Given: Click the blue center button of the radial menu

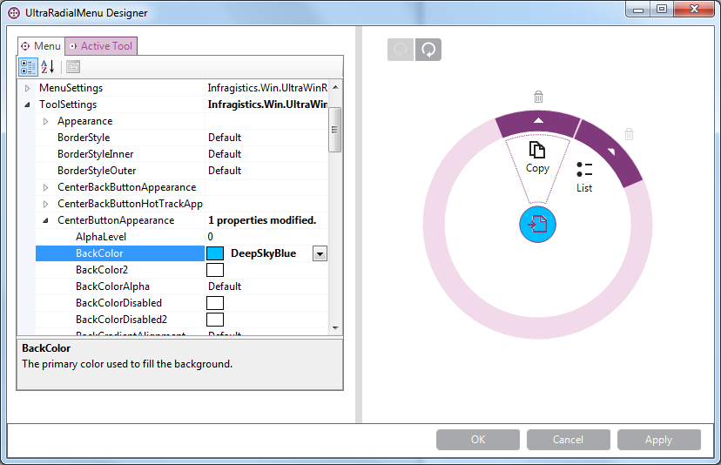Looking at the screenshot, I should pos(537,224).
